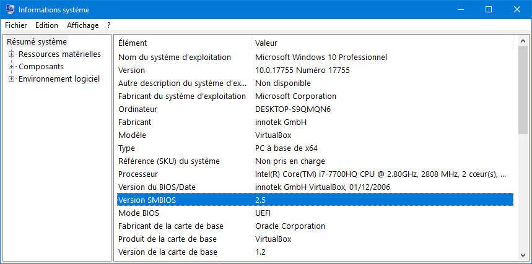The image size is (532, 264).
Task: Click the DESKTOP-S9QMQN6 value
Action: 293,109
